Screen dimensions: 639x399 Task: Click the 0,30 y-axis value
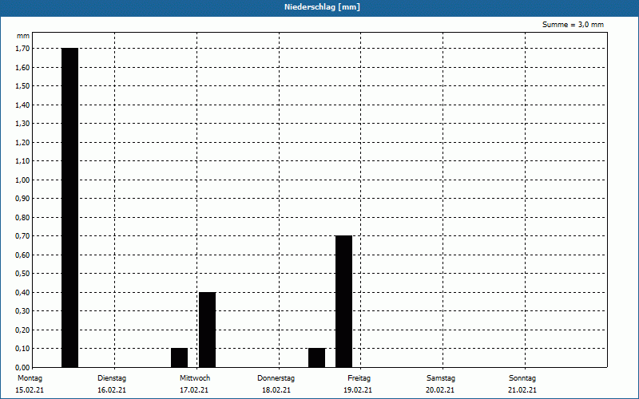point(22,310)
